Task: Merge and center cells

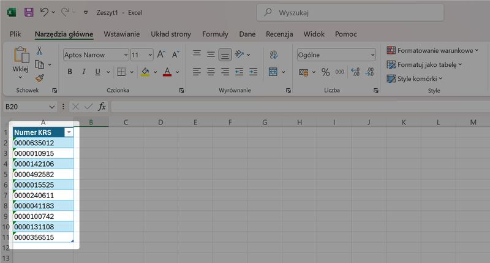Action: 273,72
